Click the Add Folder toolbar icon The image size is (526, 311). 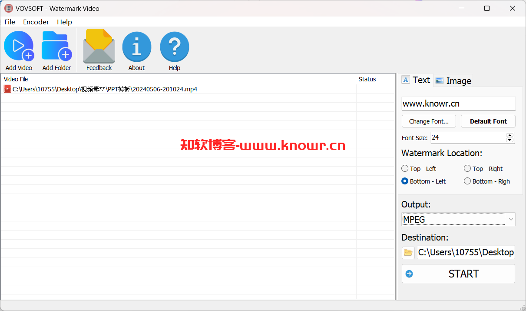pos(56,46)
